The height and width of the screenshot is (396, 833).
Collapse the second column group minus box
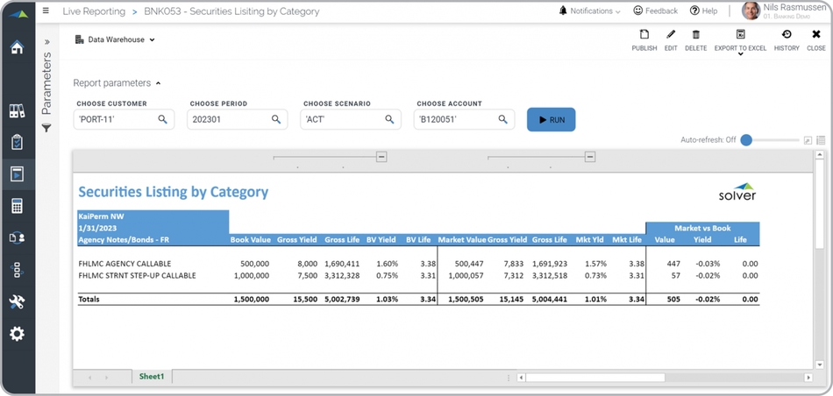click(x=590, y=157)
